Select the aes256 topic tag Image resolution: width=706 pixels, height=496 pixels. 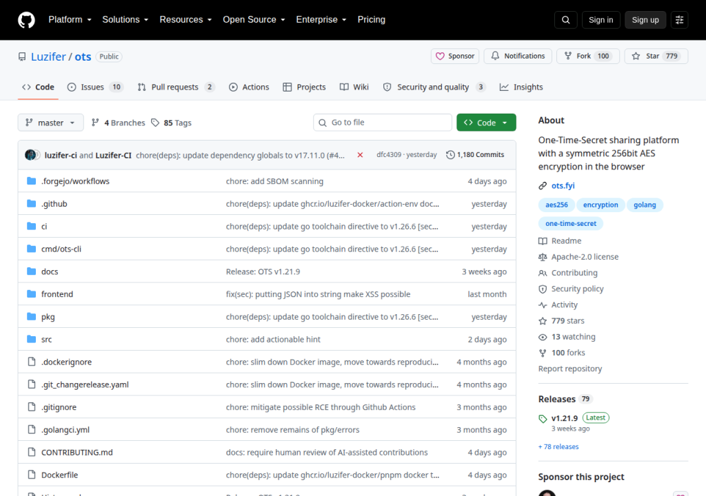[556, 205]
